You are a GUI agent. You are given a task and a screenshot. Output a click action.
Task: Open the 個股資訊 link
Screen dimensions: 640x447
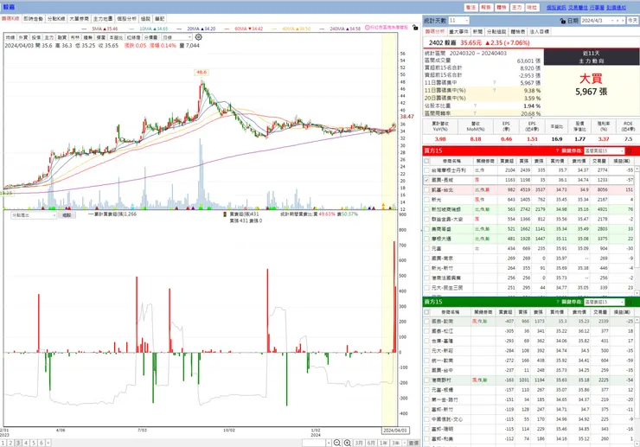click(x=556, y=7)
